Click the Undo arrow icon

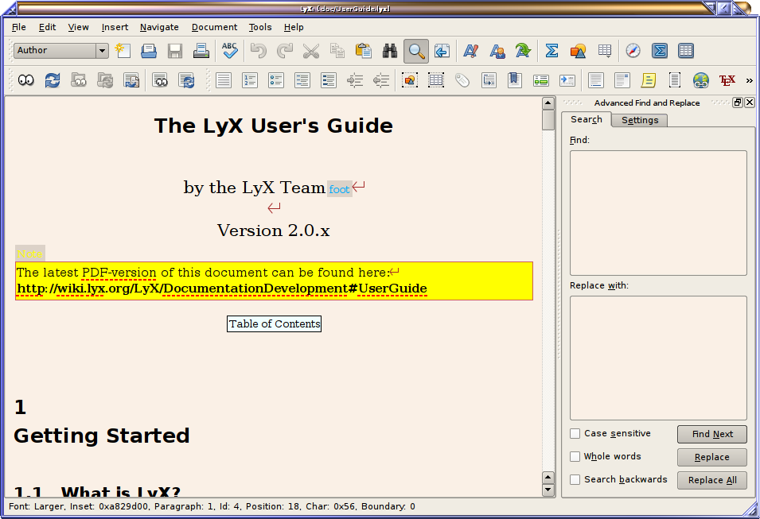point(259,51)
